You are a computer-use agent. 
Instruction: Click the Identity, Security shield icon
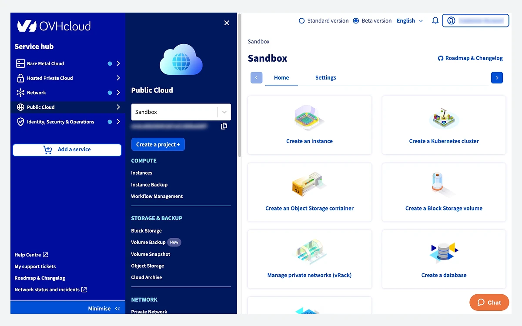pos(20,122)
